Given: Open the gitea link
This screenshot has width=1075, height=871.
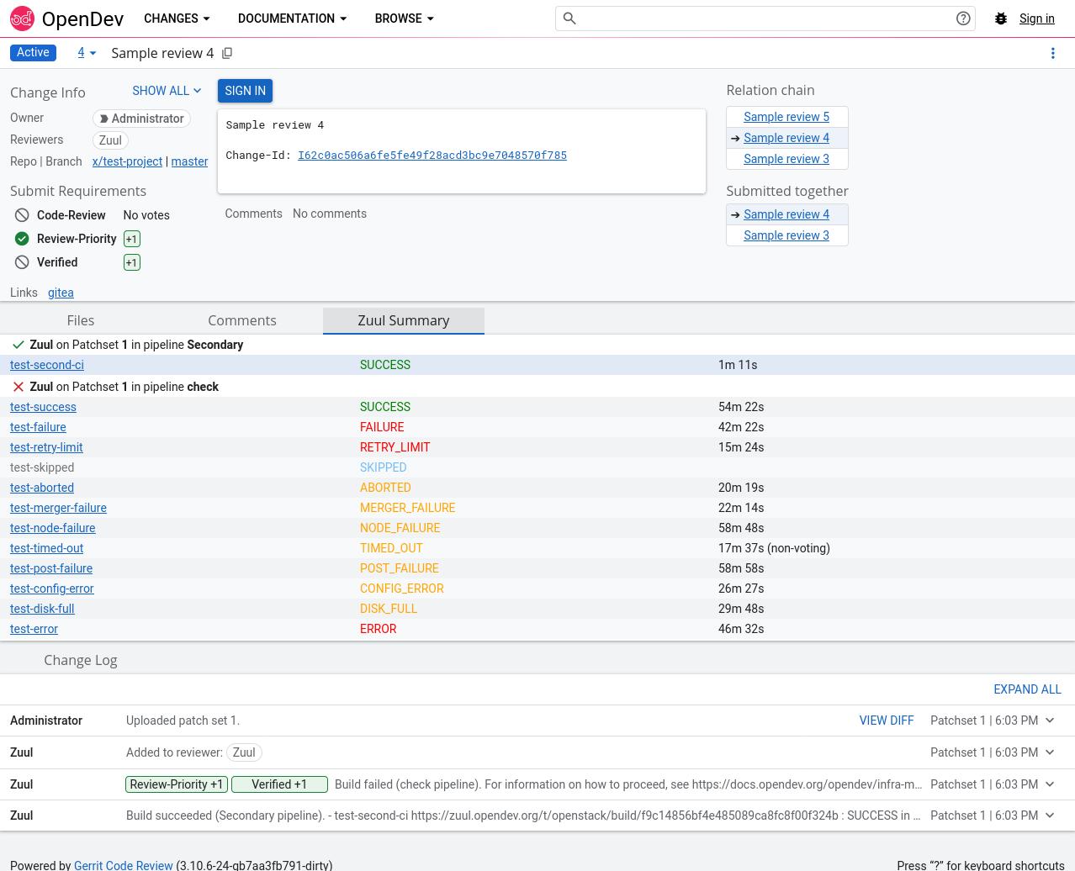Looking at the screenshot, I should tap(61, 293).
